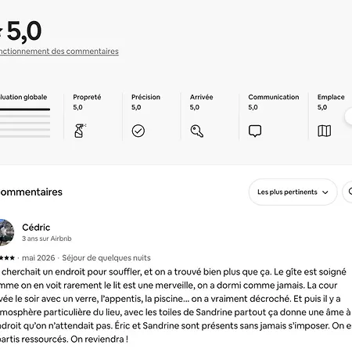Select the Communication 5,0 rating category
The height and width of the screenshot is (352, 352).
[274, 117]
